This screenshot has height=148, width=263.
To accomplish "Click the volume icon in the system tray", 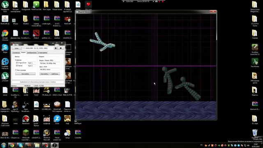I will [249, 145].
